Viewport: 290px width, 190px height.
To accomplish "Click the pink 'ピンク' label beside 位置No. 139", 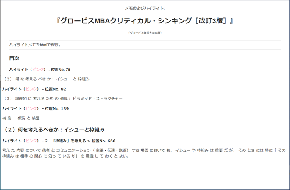I will point(31,109).
